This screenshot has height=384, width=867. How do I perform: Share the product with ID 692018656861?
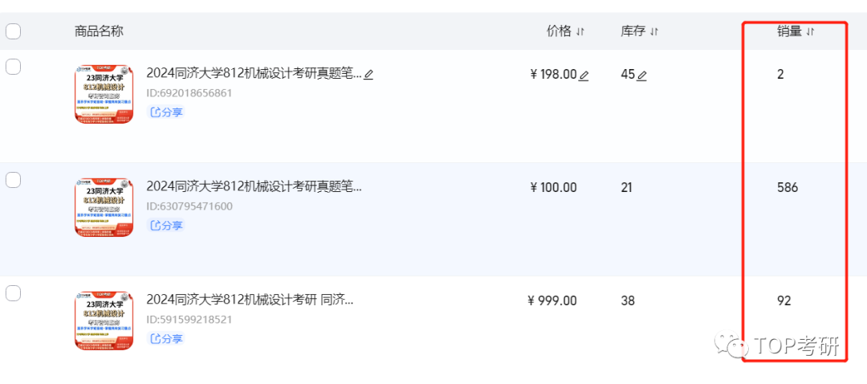coord(167,112)
